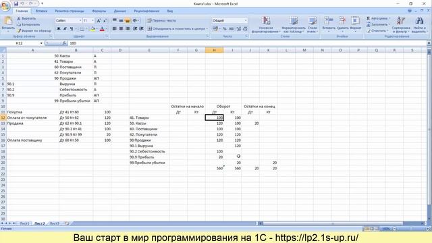Viewport: 432px width, 243px height.
Task: Toggle bold Ж formatting
Action: (59, 28)
